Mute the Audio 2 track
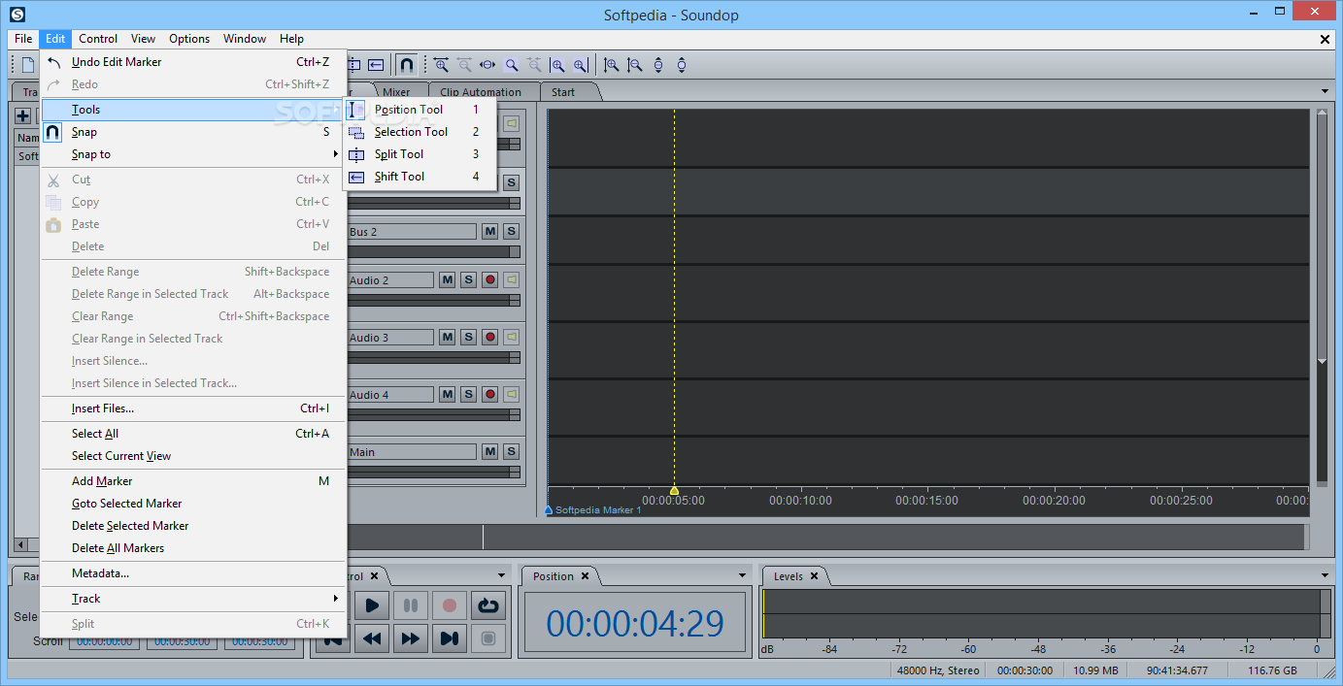 448,279
